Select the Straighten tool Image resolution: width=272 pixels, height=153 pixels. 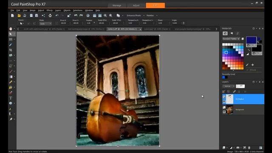coord(11,55)
